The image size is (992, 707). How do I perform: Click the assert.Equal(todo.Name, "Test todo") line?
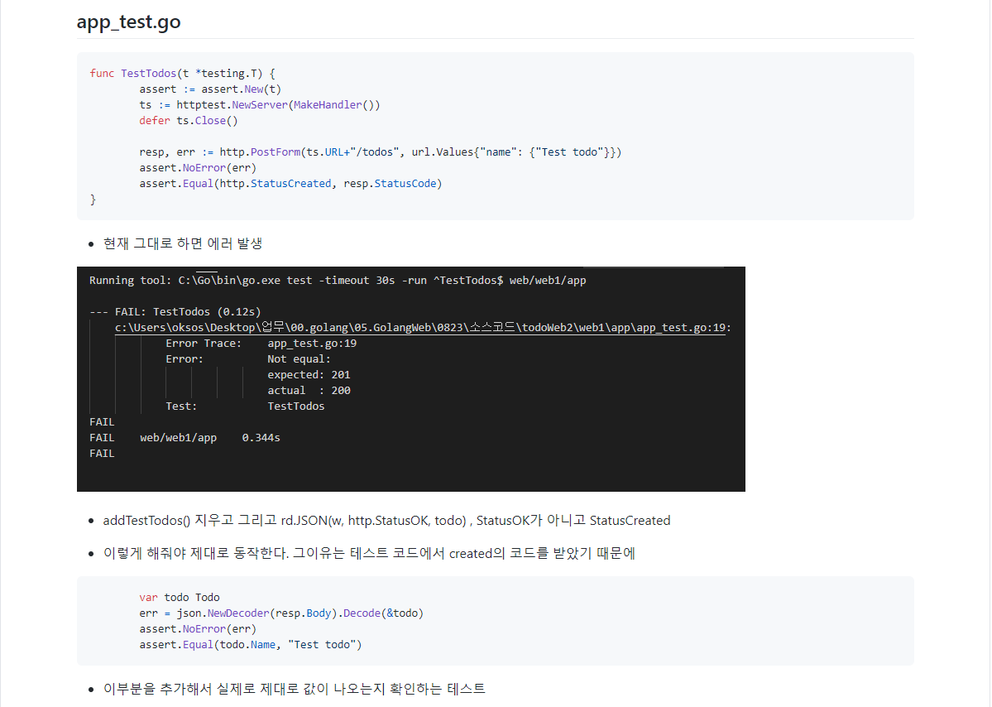(251, 645)
